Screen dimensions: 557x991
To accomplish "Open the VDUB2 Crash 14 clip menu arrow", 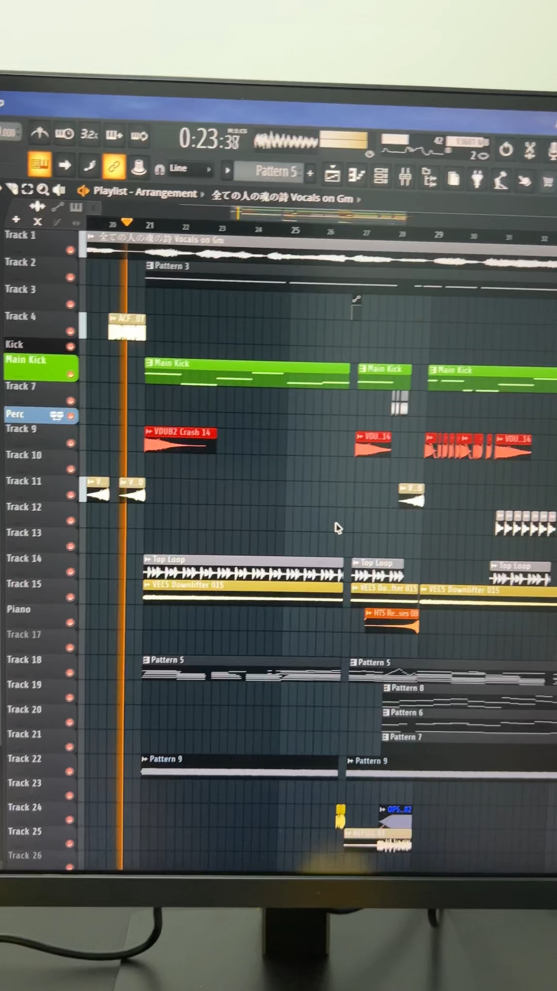I will tap(149, 431).
